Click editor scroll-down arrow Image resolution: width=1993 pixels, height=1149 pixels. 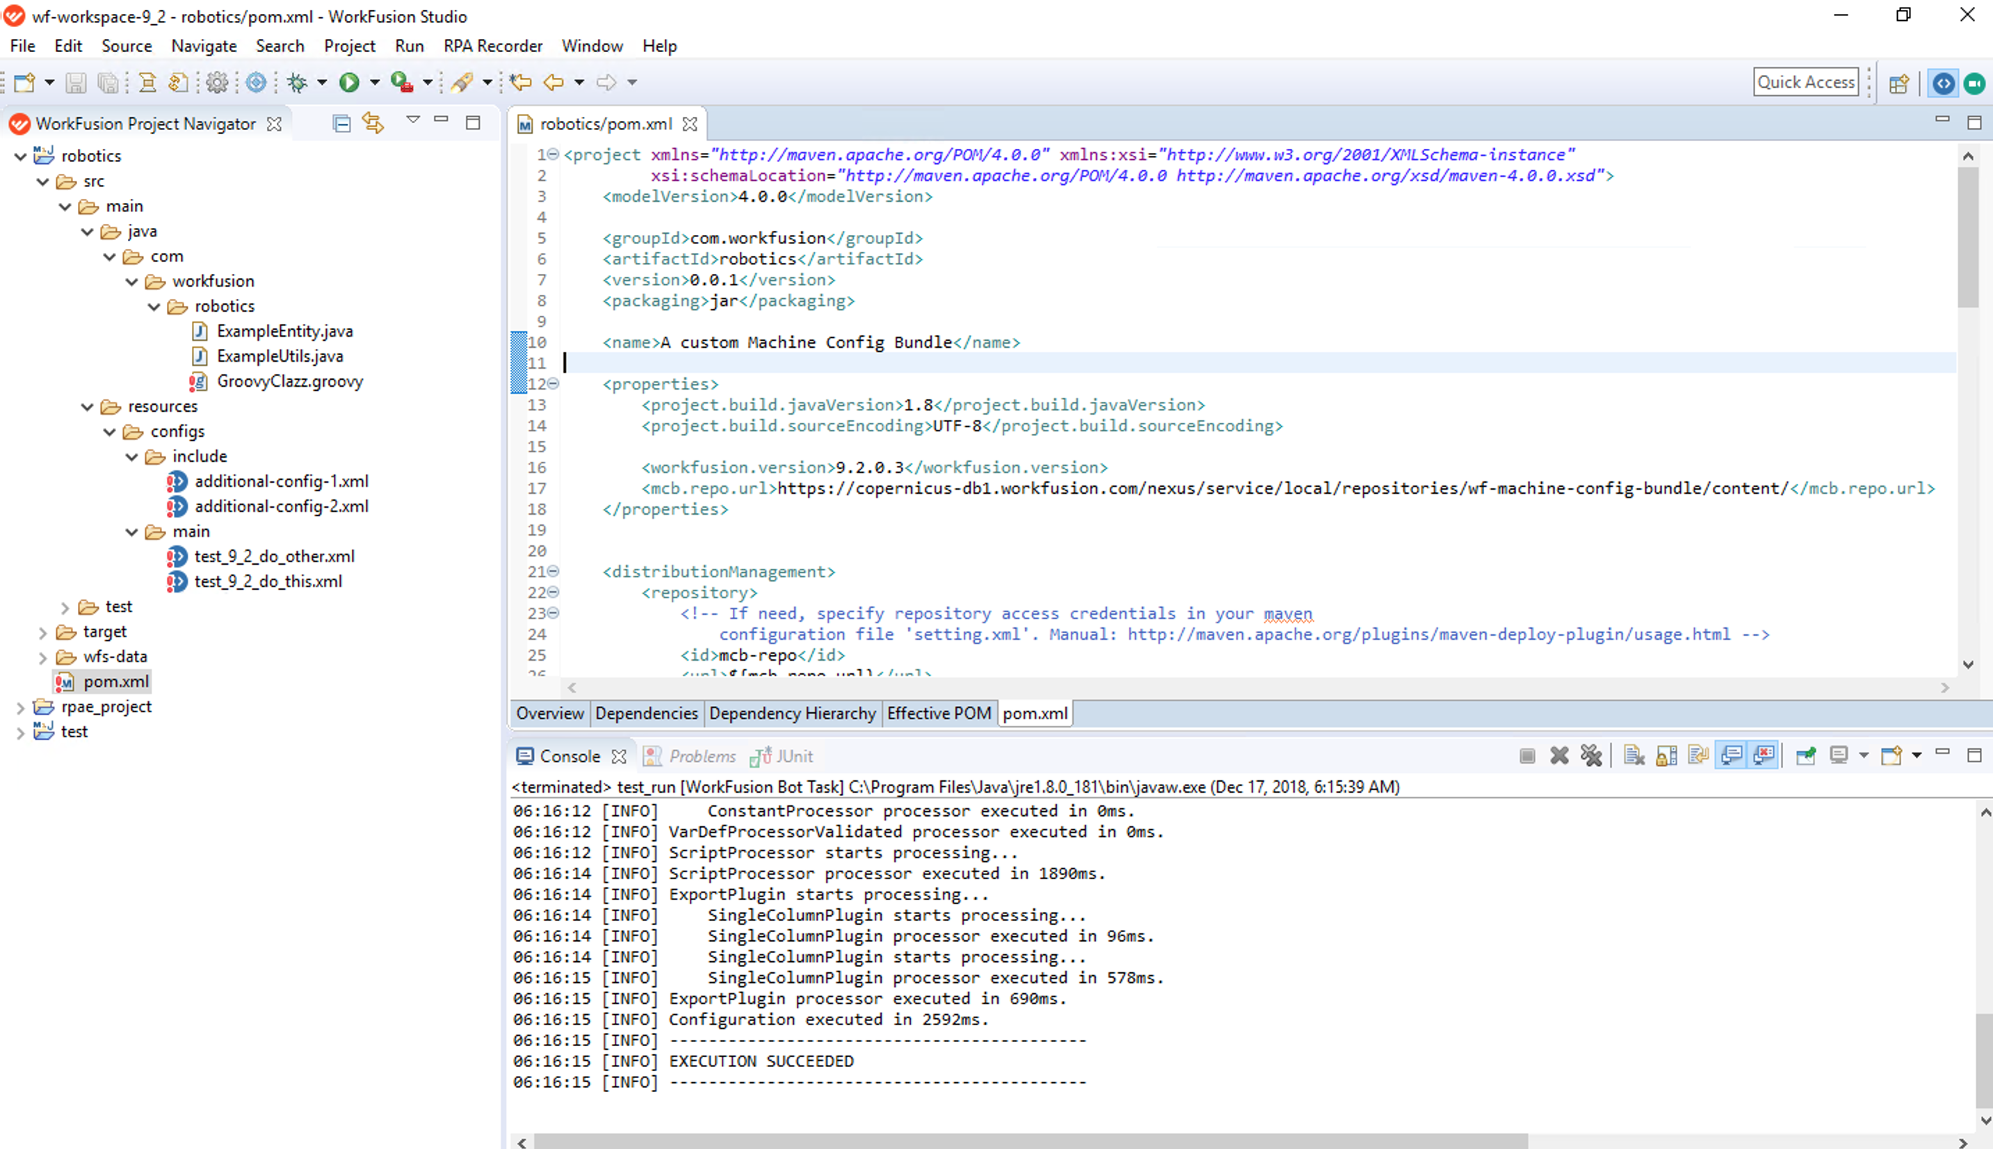[x=1968, y=664]
